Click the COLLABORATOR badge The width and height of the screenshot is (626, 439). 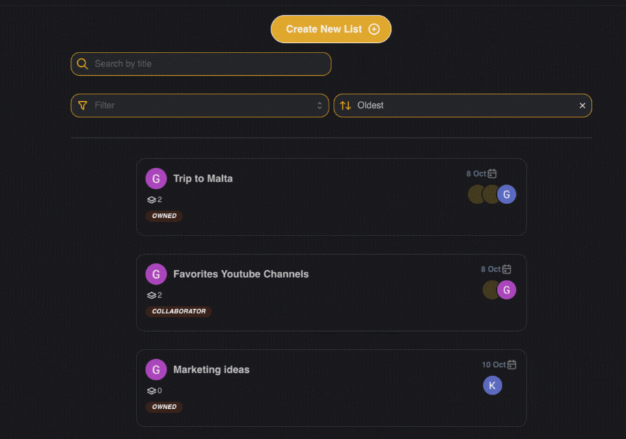point(178,311)
